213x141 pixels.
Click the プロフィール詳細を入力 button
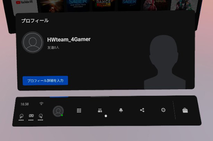(x=45, y=80)
